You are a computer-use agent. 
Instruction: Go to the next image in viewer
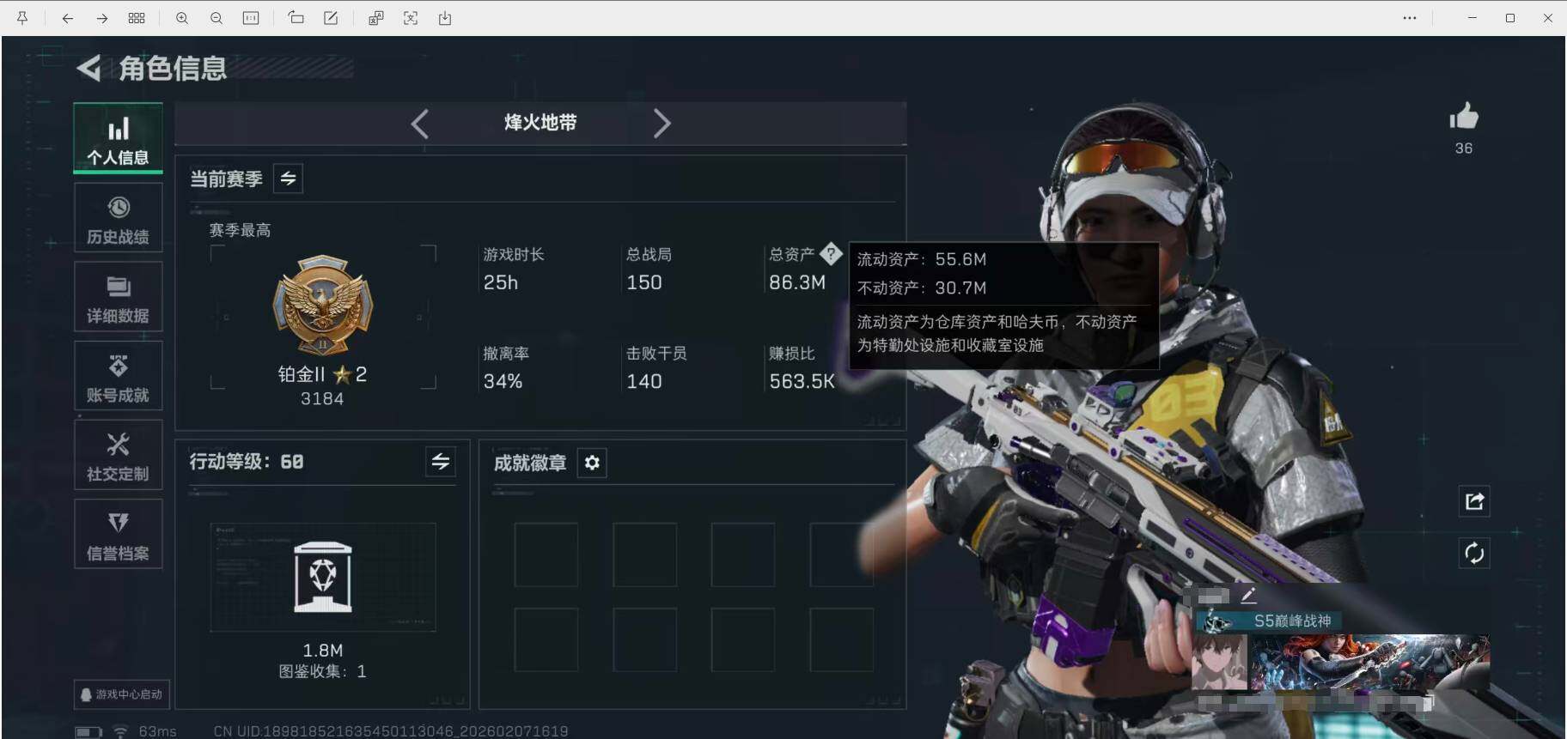[101, 18]
